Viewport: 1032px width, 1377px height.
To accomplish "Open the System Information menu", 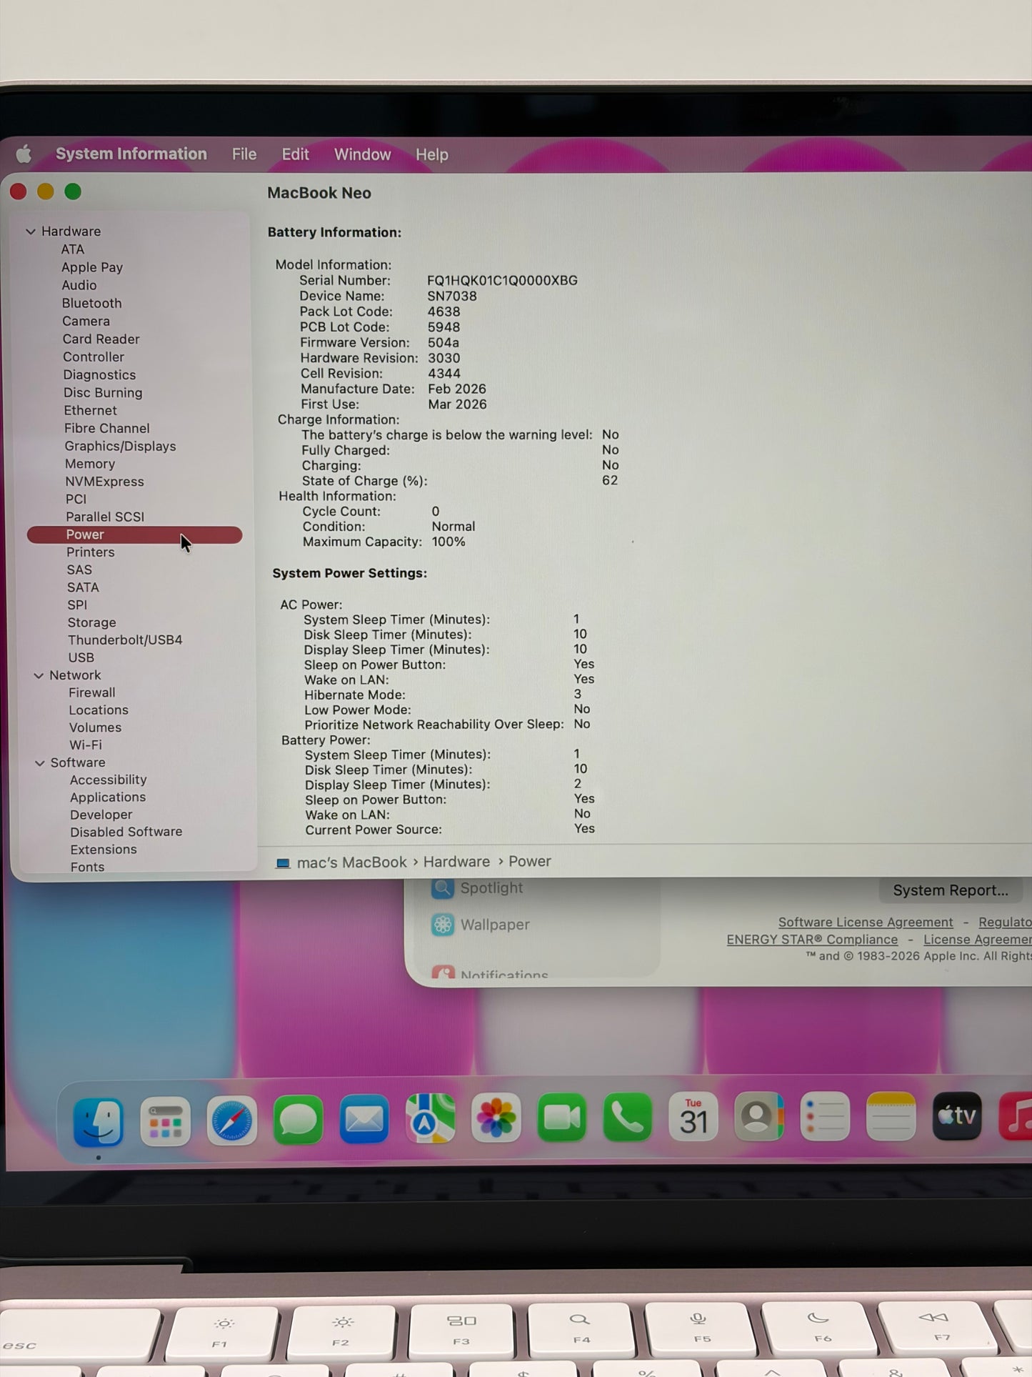I will tap(131, 154).
